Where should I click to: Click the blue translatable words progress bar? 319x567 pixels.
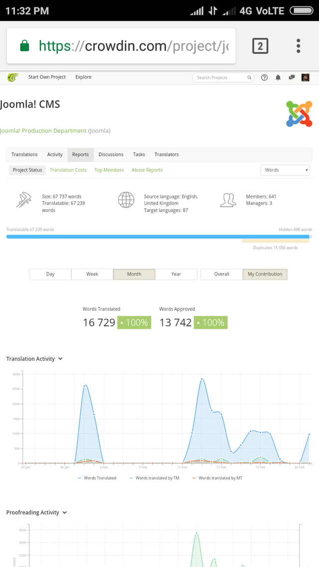pos(158,237)
